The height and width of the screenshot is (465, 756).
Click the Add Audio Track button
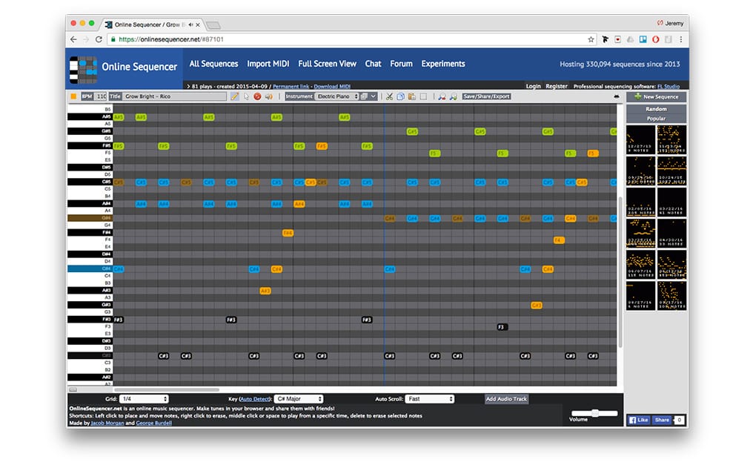(506, 399)
